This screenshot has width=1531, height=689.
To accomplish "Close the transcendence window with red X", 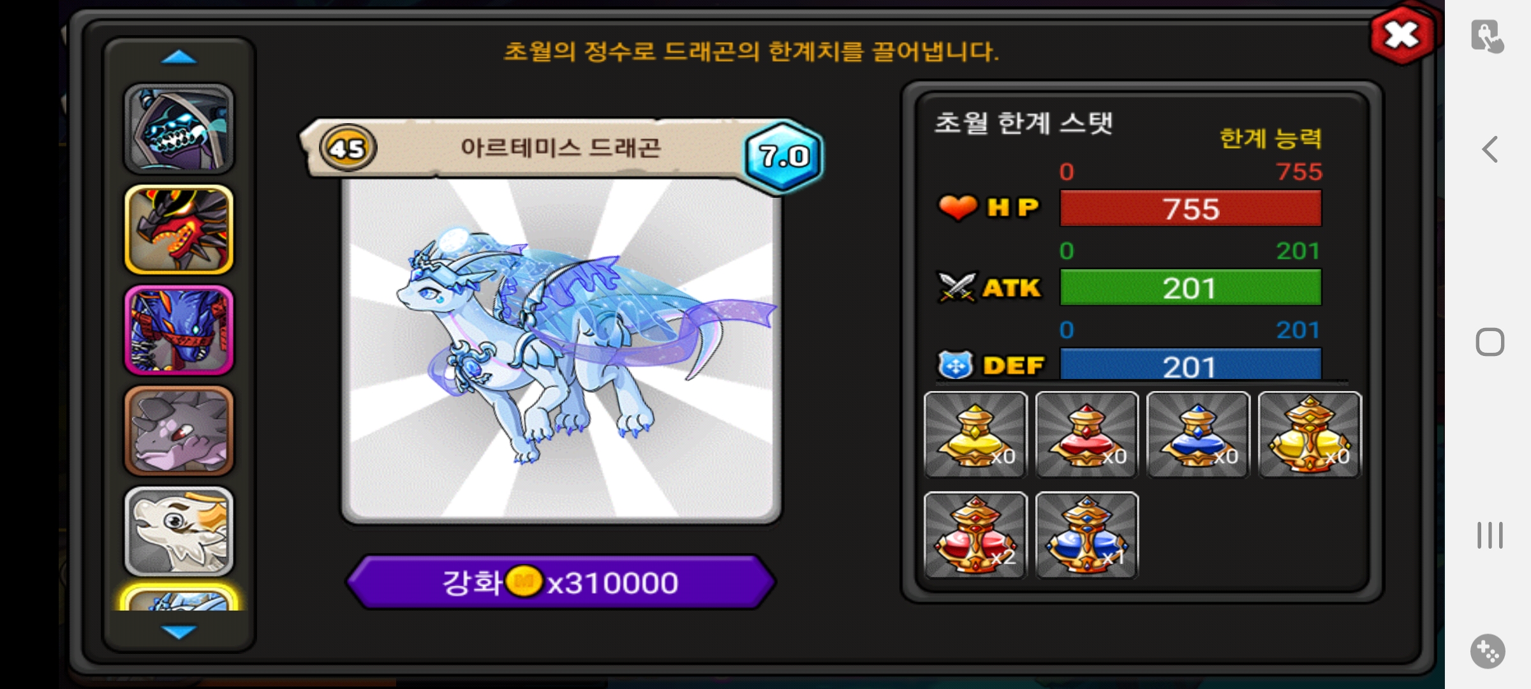I will pyautogui.click(x=1402, y=35).
